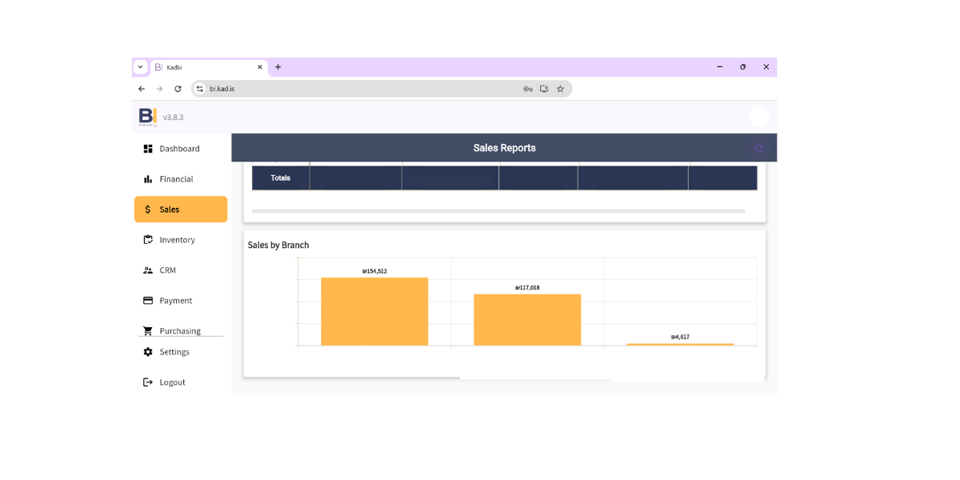
Task: Click the horizontal scrollbar under the table
Action: pyautogui.click(x=498, y=211)
